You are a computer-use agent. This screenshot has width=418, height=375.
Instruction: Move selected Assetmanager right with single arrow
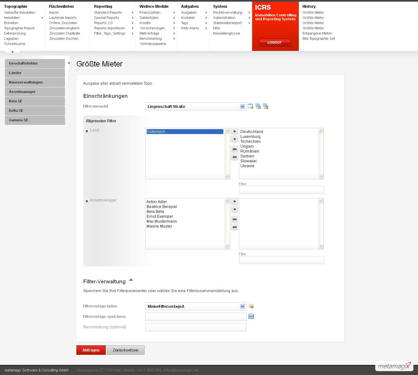point(234,202)
